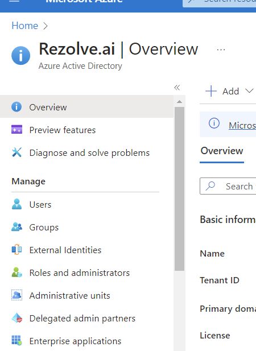
Task: Click the large Azure Active Directory info icon
Action: (x=21, y=56)
